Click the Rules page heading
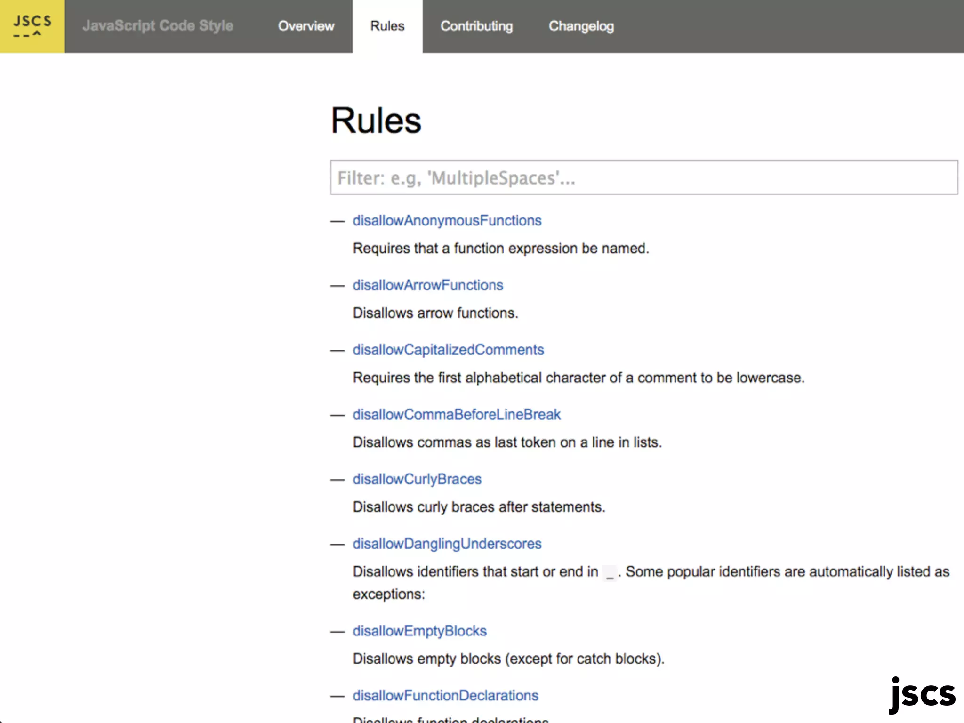 click(376, 120)
